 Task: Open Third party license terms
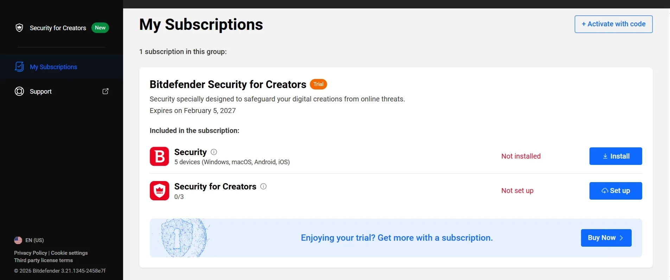pos(43,260)
